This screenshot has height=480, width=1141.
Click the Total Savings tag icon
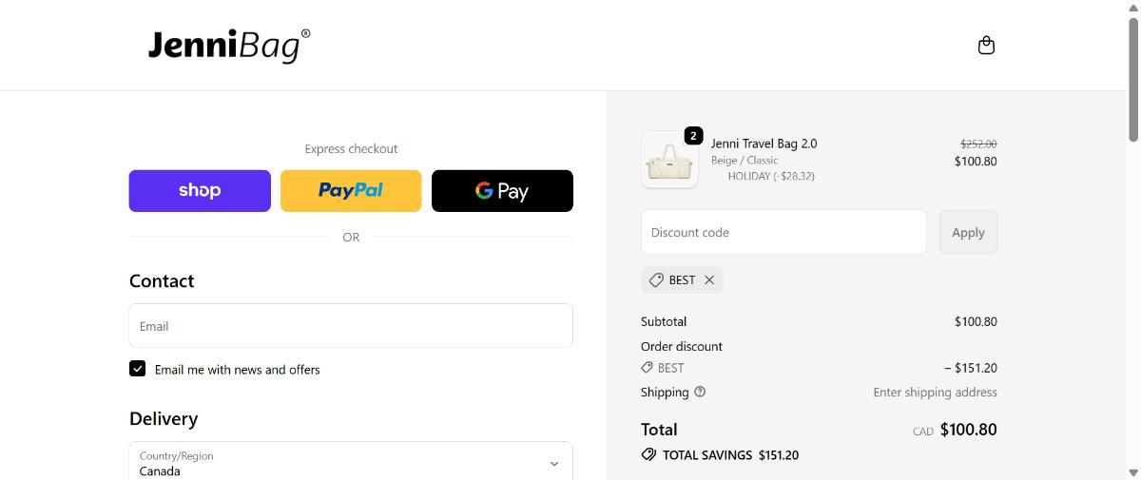click(648, 455)
